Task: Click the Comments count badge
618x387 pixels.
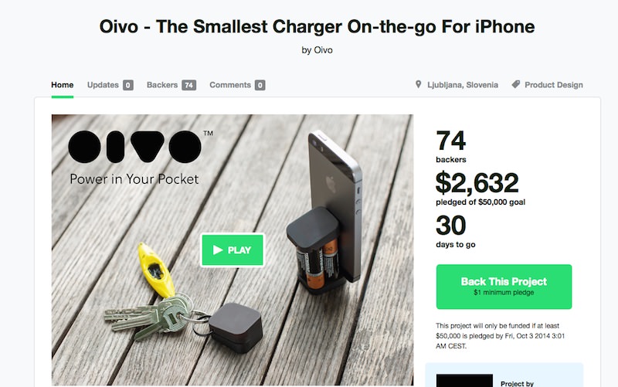Action: click(260, 85)
